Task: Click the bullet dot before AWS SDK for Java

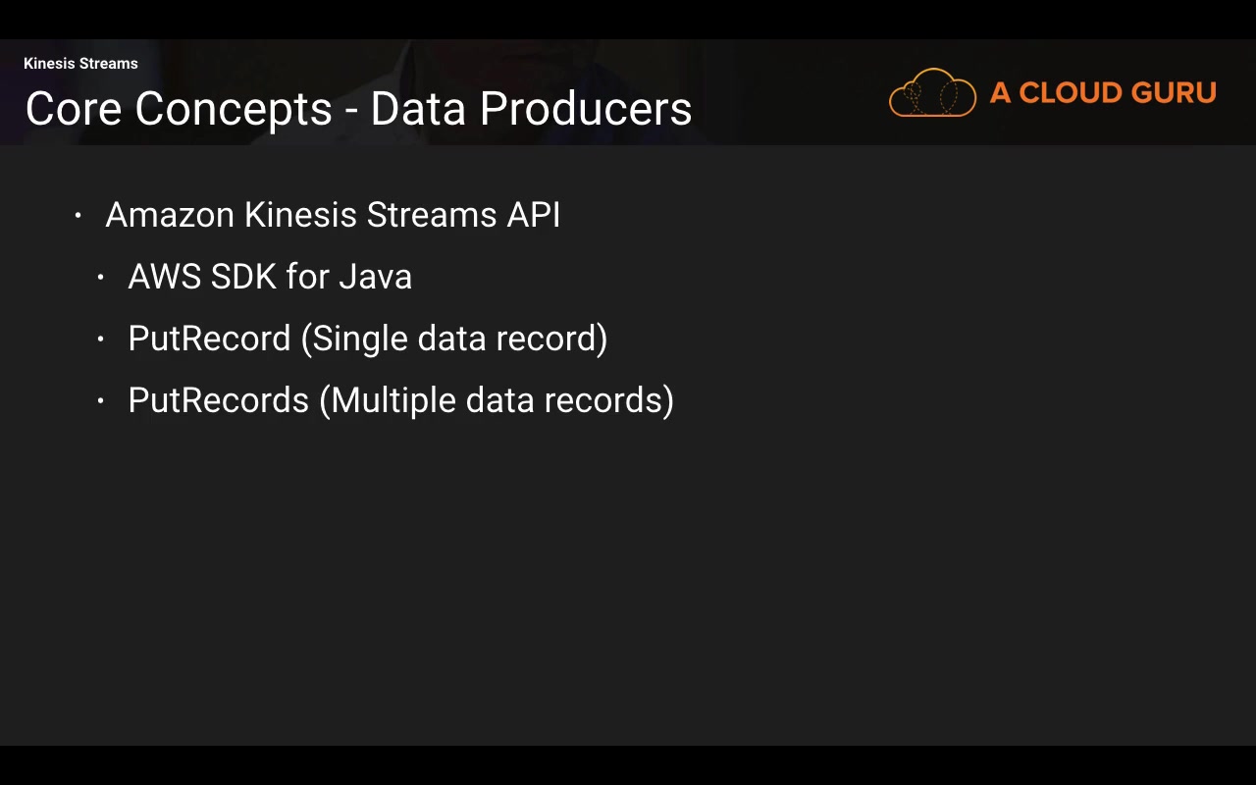Action: point(101,278)
